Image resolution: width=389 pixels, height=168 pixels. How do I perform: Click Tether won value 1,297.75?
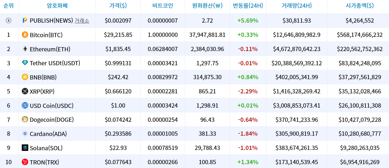click(207, 63)
